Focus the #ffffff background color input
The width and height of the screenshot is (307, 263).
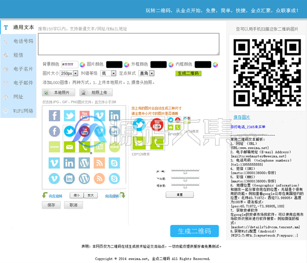[70, 64]
